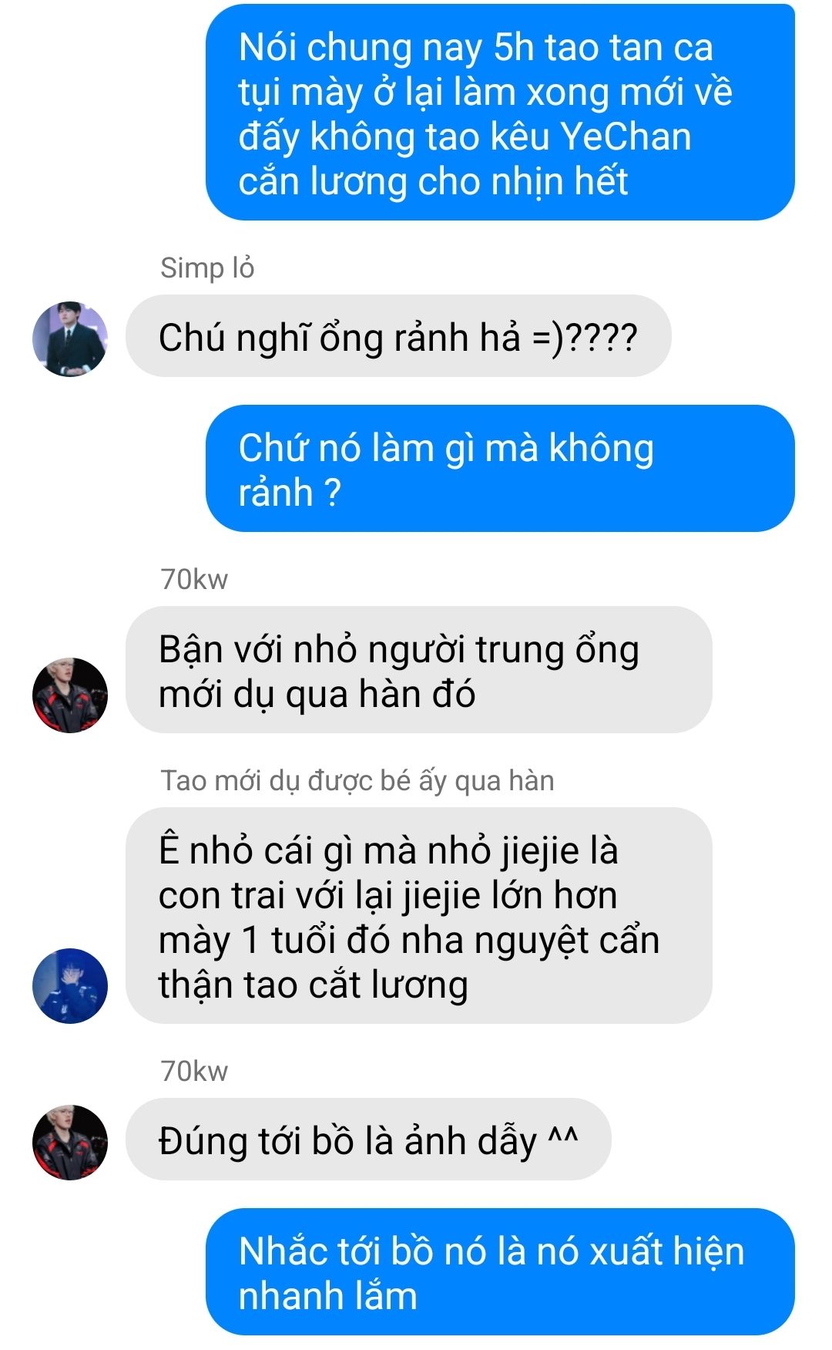Select the 'Chứ nó làm gì mà không rảnh ?' bubble
Screen dimensions: 832x1350
click(500, 469)
